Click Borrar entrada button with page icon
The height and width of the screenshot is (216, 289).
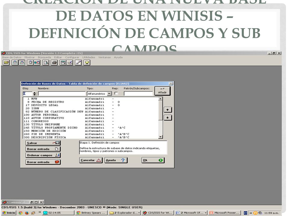pyautogui.click(x=43, y=149)
